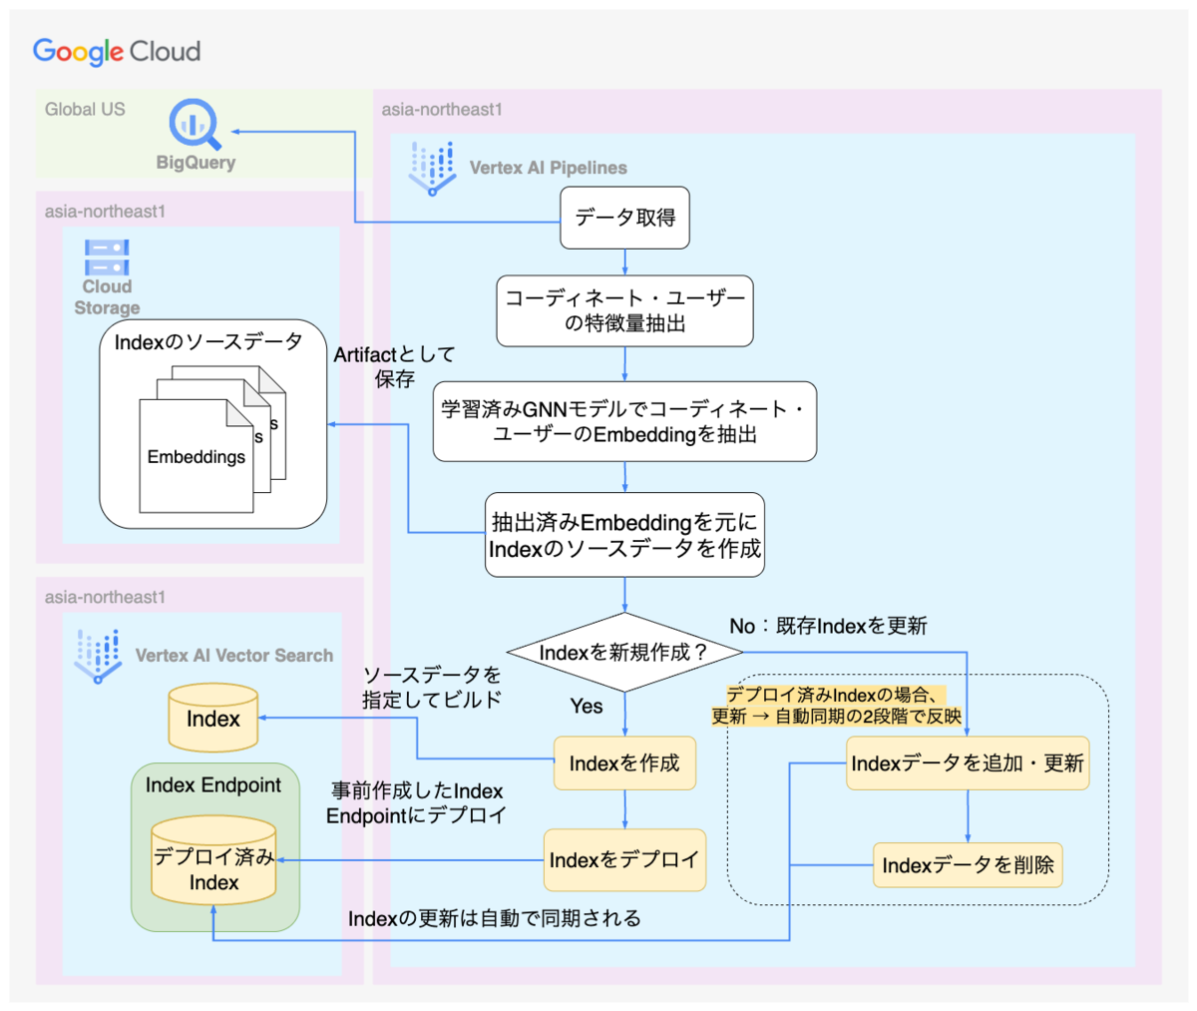Switch to the Global US region panel
This screenshot has height=1011, width=1197.
(x=86, y=110)
